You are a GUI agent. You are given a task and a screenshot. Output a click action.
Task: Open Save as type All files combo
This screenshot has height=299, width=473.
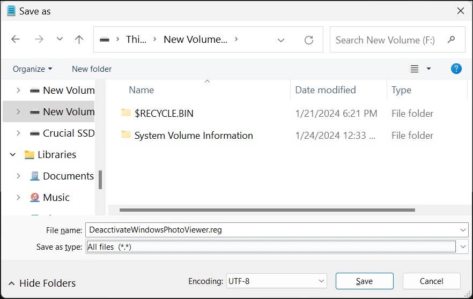click(x=277, y=247)
